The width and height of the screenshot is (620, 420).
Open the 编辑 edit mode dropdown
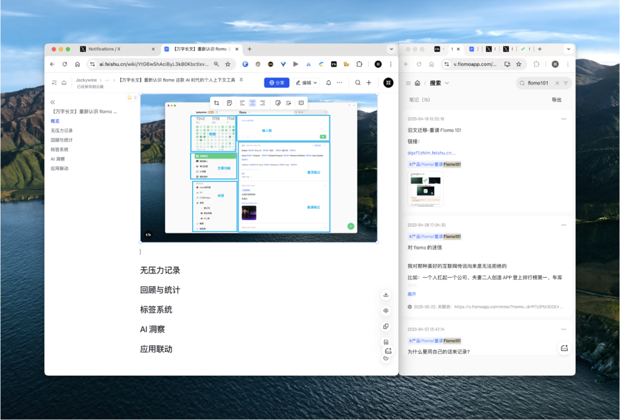307,83
